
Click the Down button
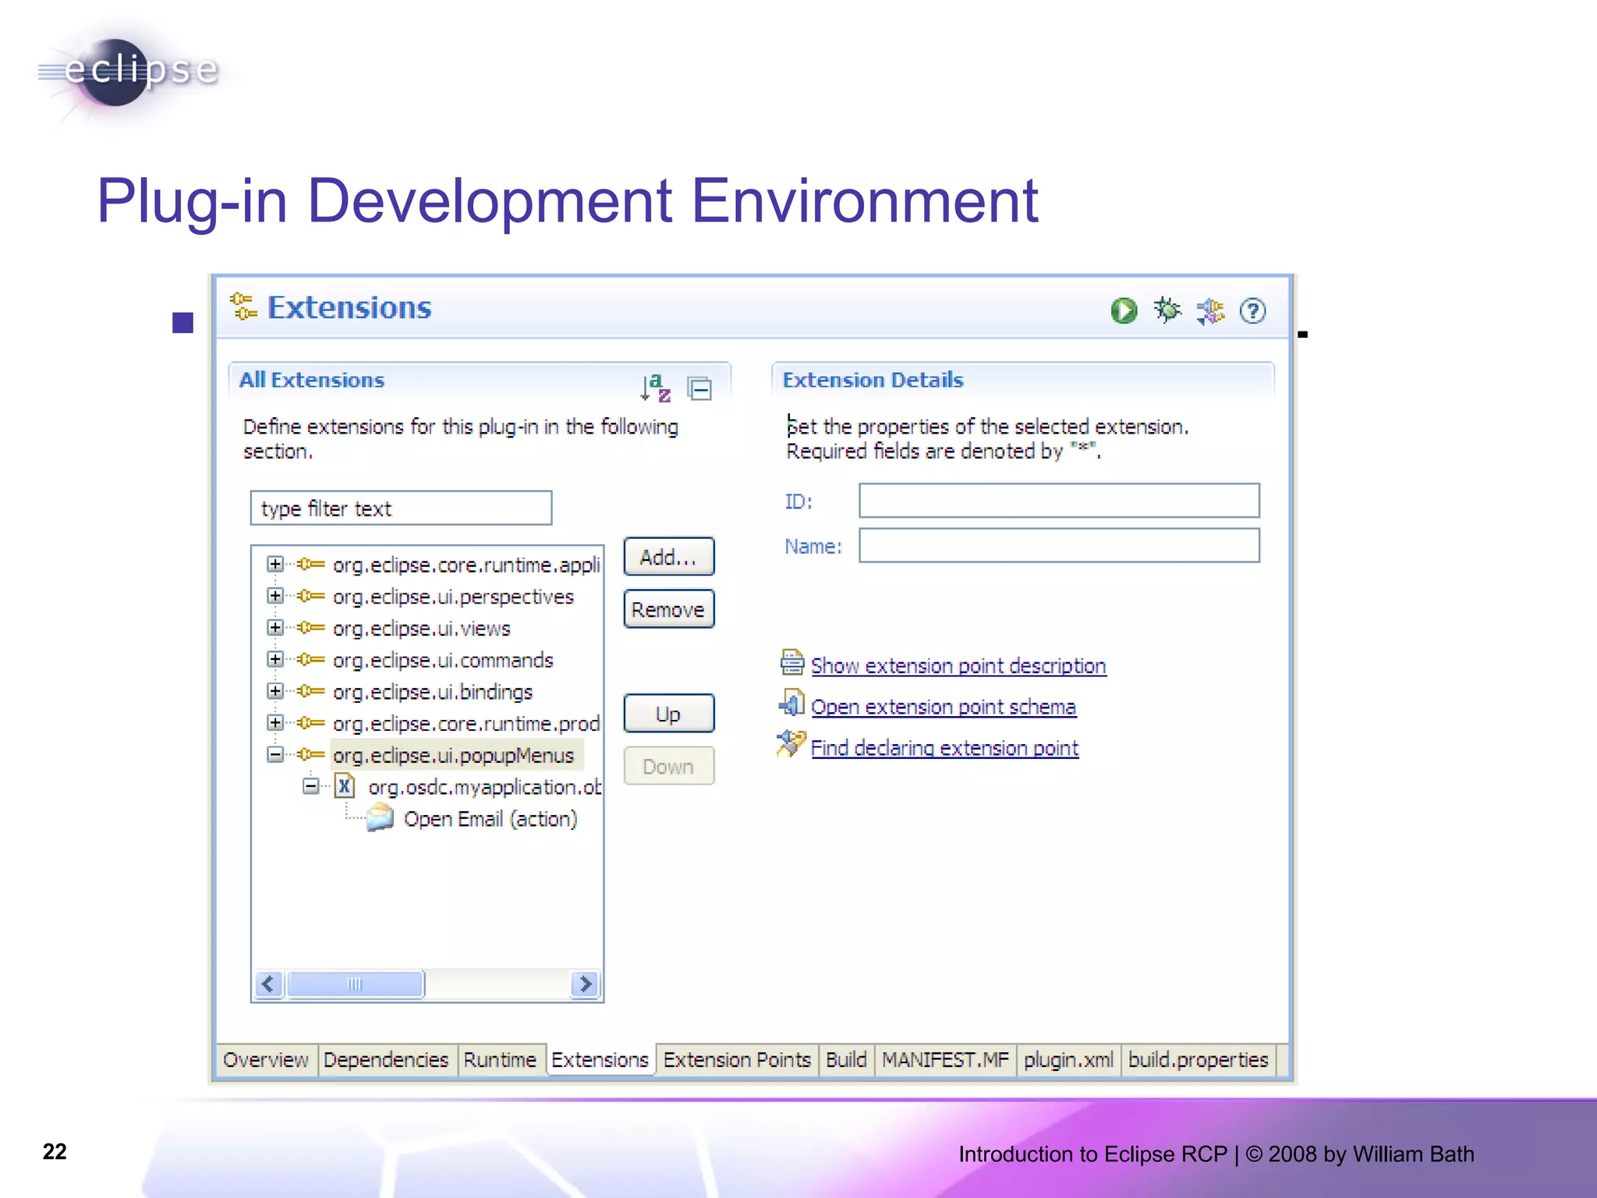tap(668, 766)
